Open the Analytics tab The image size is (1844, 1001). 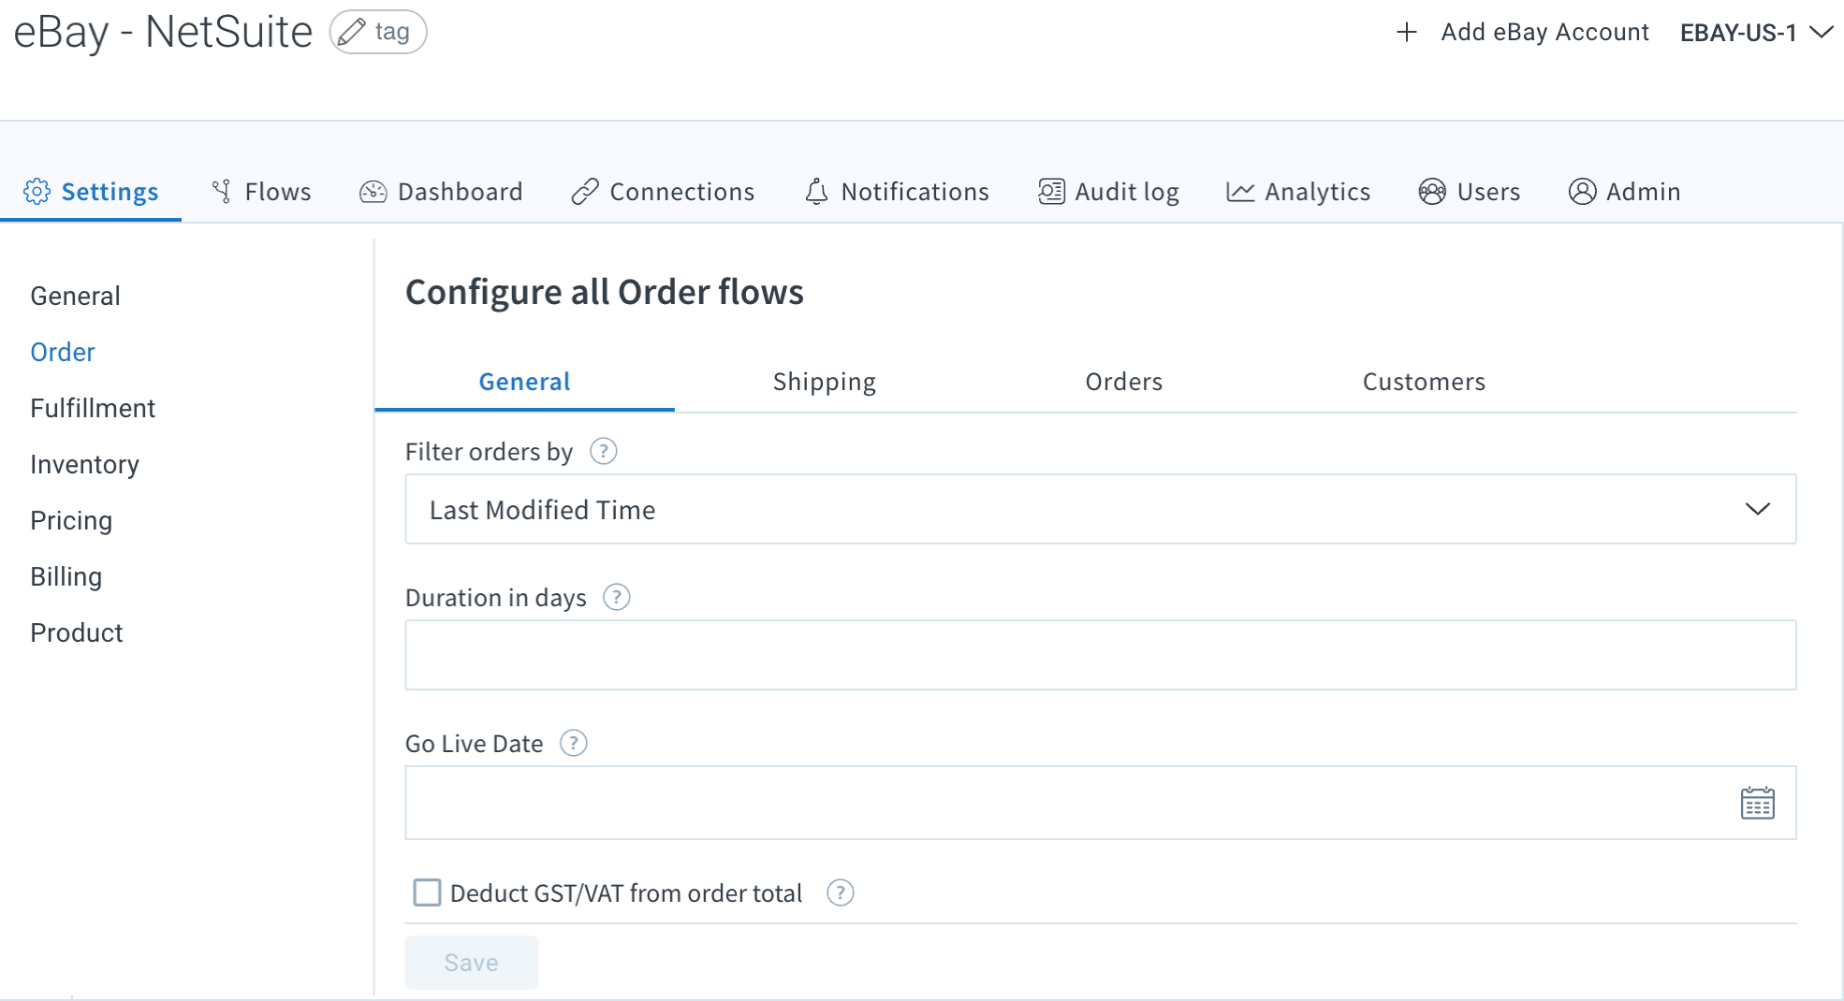[1299, 192]
